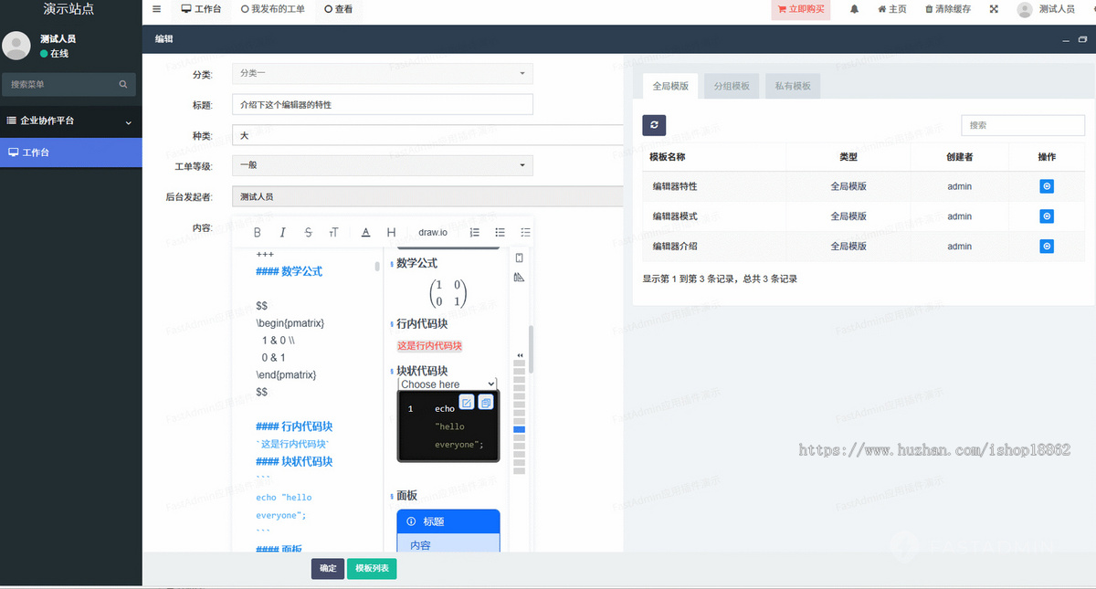Screen dimensions: 1096x589
Task: Apply strikethrough formatting in the editor
Action: click(309, 232)
